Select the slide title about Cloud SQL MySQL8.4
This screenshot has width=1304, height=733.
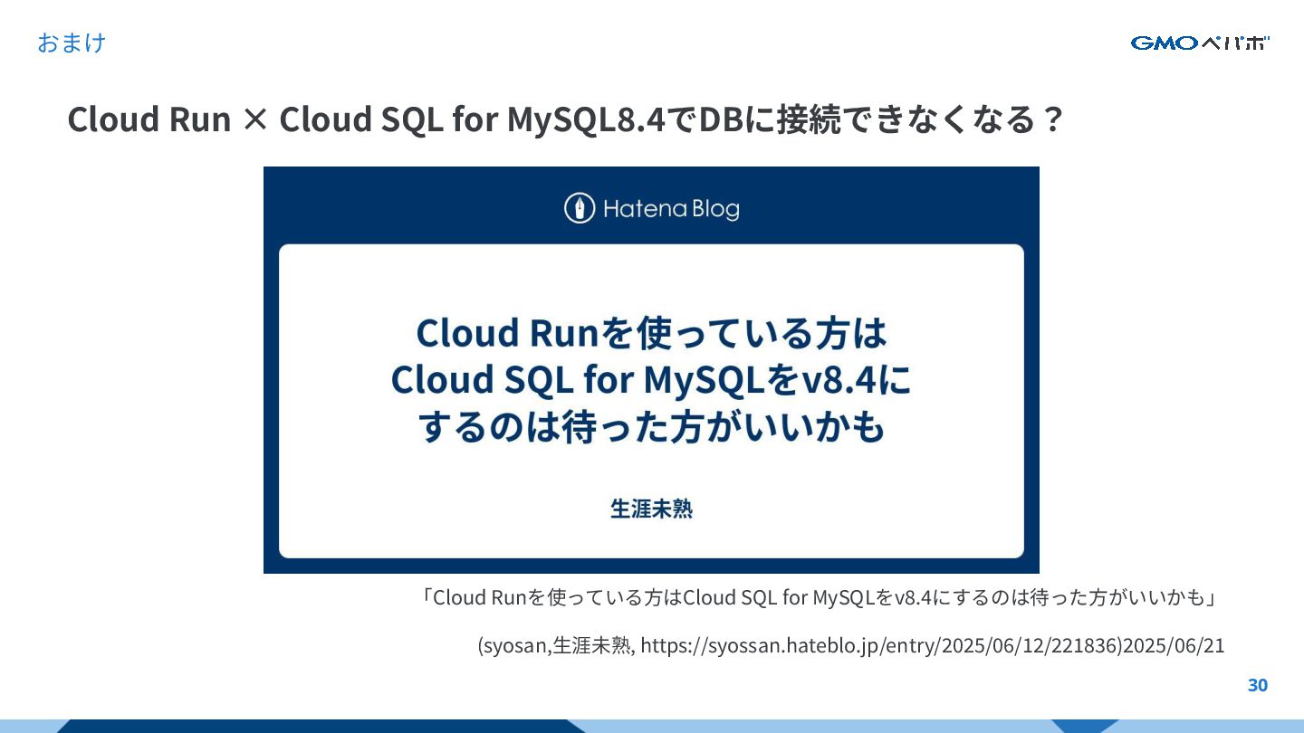pyautogui.click(x=565, y=119)
